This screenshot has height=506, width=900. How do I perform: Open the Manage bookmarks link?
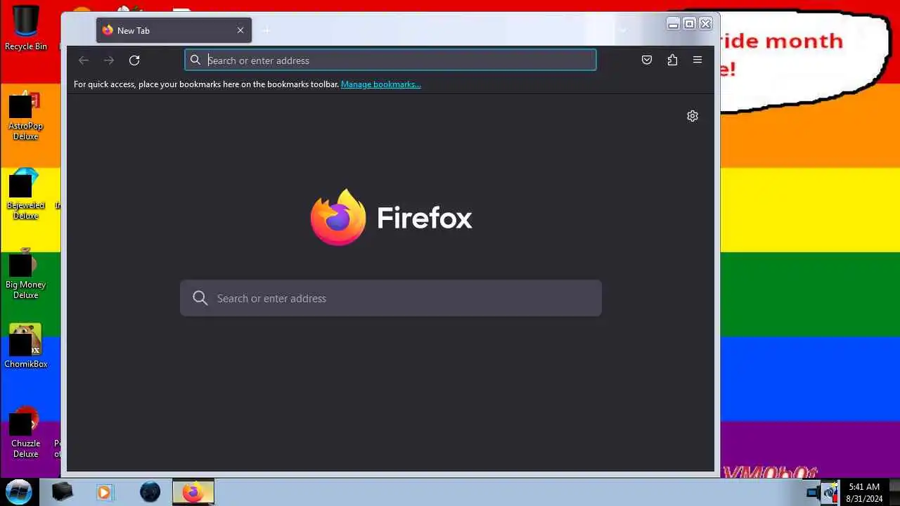click(x=381, y=84)
